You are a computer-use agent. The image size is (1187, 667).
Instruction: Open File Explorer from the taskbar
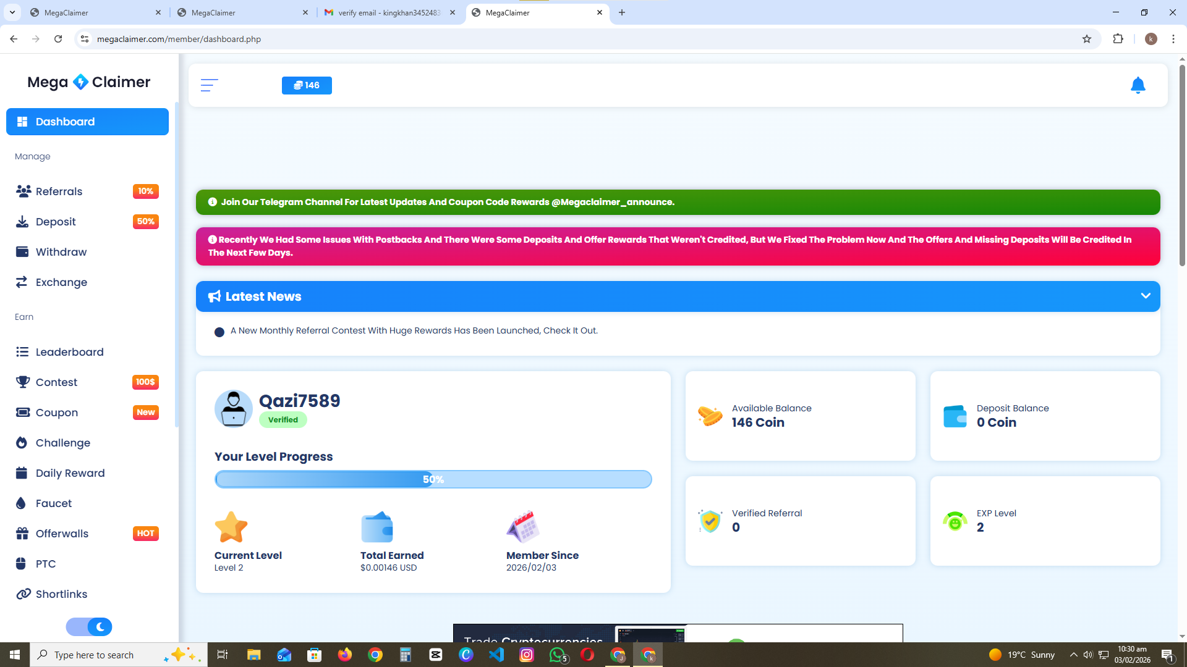pos(253,655)
